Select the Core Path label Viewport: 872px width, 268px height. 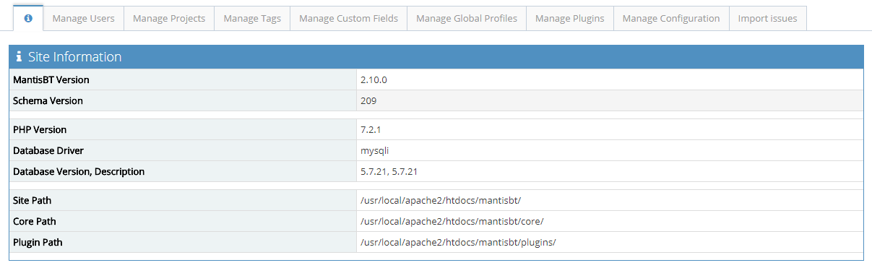click(35, 221)
